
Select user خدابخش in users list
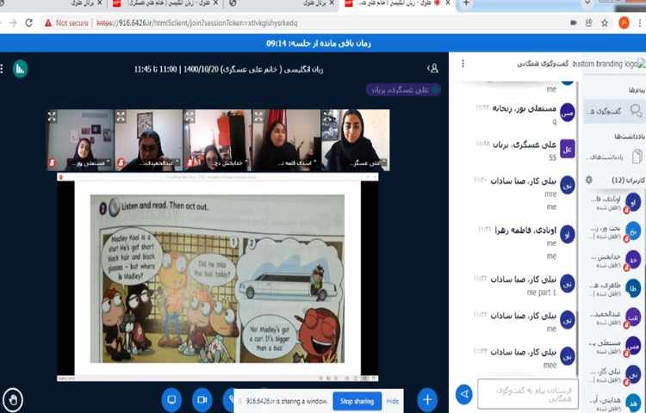614,260
